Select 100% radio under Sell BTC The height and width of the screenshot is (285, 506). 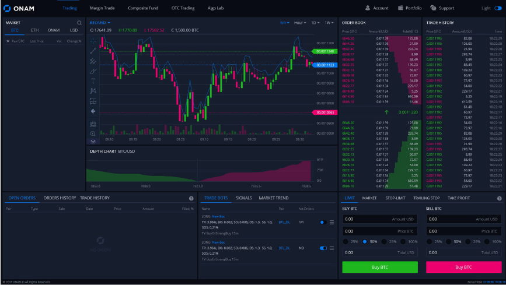[x=487, y=241]
